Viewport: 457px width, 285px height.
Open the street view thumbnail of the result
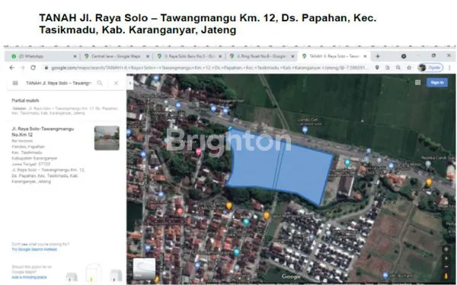click(107, 138)
